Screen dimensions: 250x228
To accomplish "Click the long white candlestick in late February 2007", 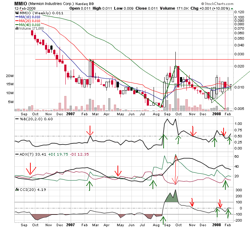I will click(90, 72).
